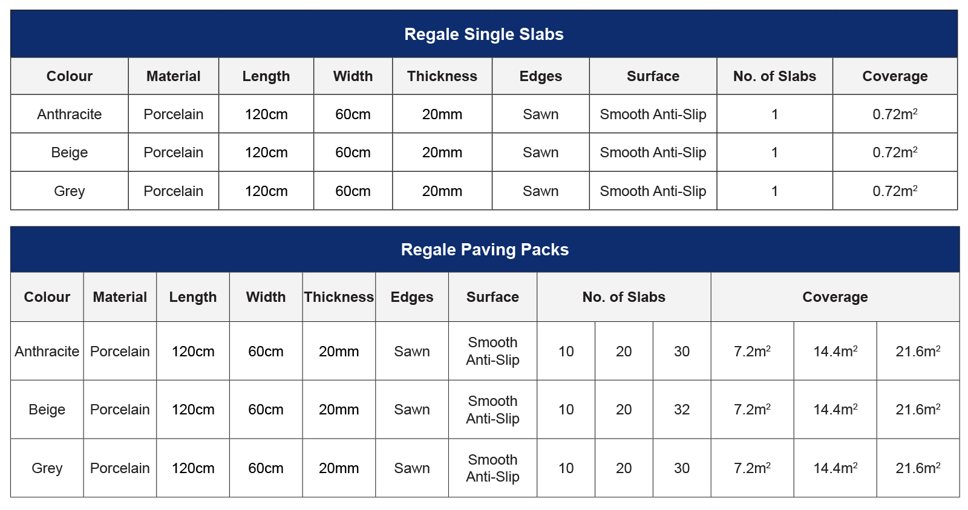
Task: Click the Regale Single Slabs title banner
Action: 484,34
